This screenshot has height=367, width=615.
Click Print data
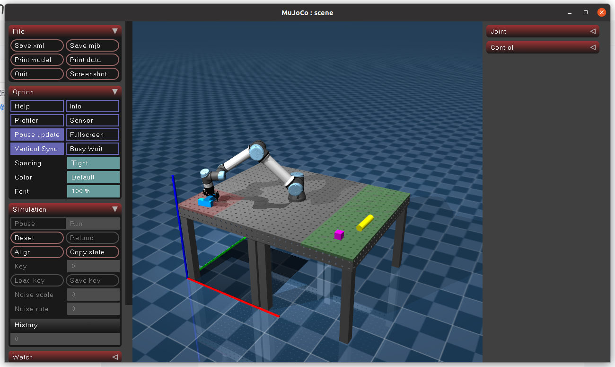(x=92, y=60)
